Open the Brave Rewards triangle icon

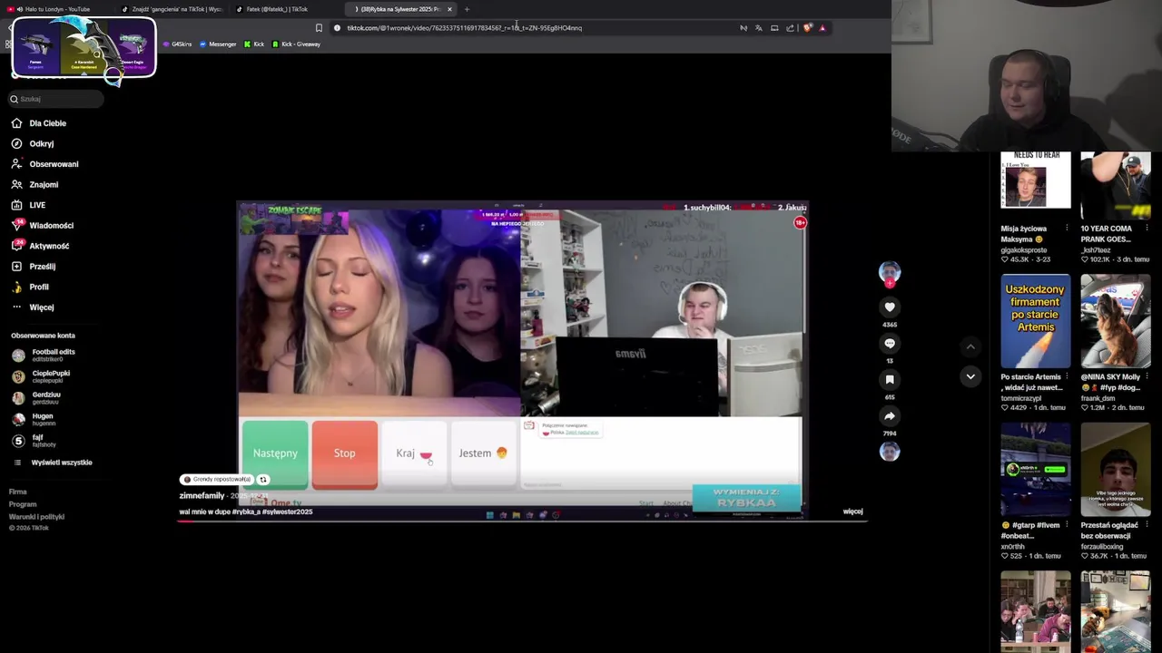click(822, 28)
